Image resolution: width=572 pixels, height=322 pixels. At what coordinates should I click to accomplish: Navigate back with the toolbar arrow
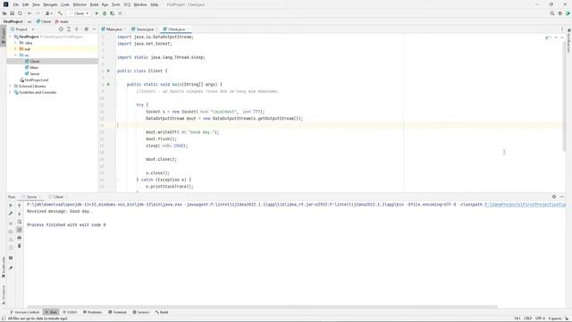click(29, 13)
